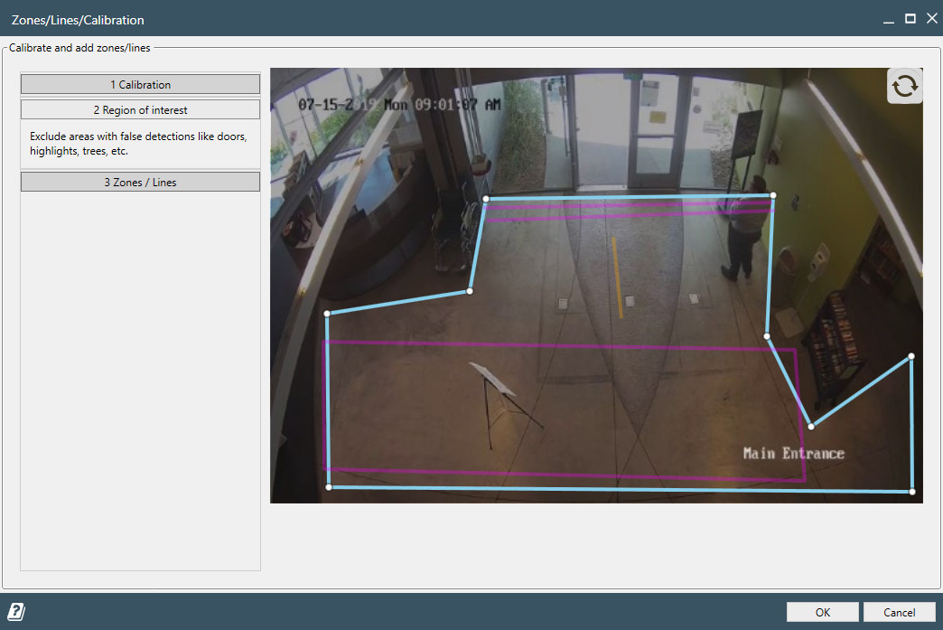Maximize the Zones/Lines/Calibration window
Image resolution: width=943 pixels, height=630 pixels.
(x=910, y=19)
